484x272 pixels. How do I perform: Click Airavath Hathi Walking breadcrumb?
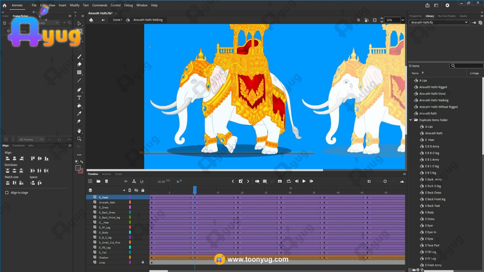point(148,20)
